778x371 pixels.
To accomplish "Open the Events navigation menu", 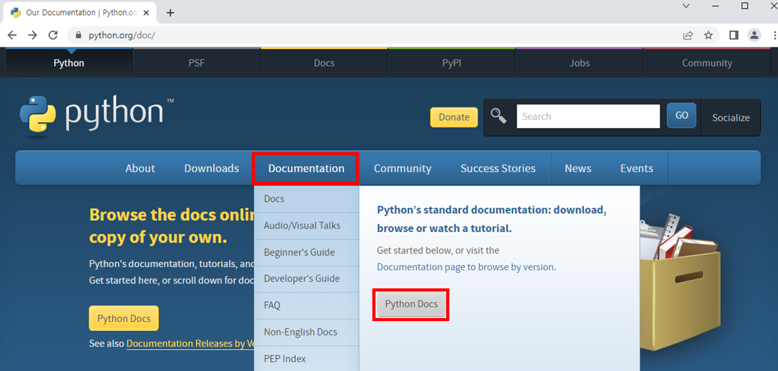I will 637,168.
